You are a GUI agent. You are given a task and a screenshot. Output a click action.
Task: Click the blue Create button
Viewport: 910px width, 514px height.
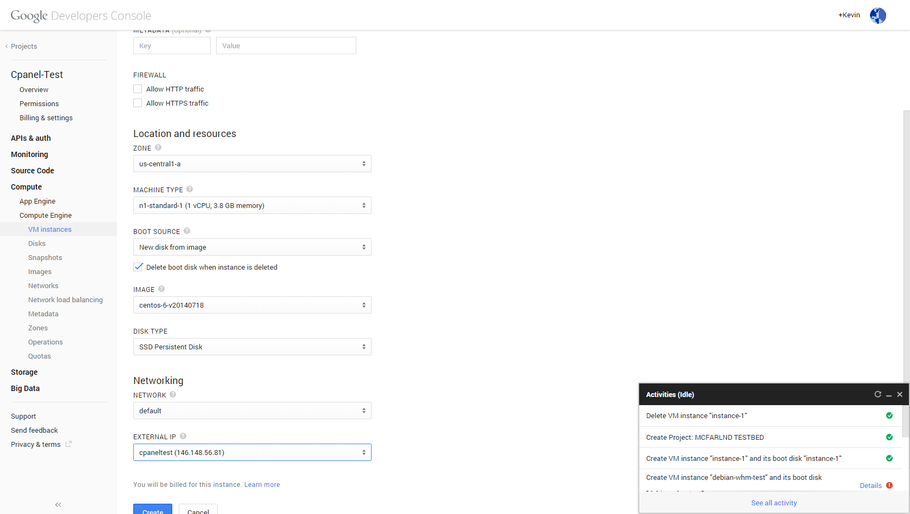tap(153, 510)
